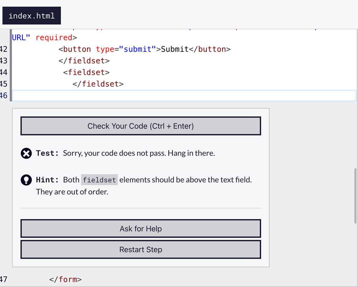Click the bold "Test:" label
Image resolution: width=358 pixels, height=287 pixels.
tap(48, 153)
